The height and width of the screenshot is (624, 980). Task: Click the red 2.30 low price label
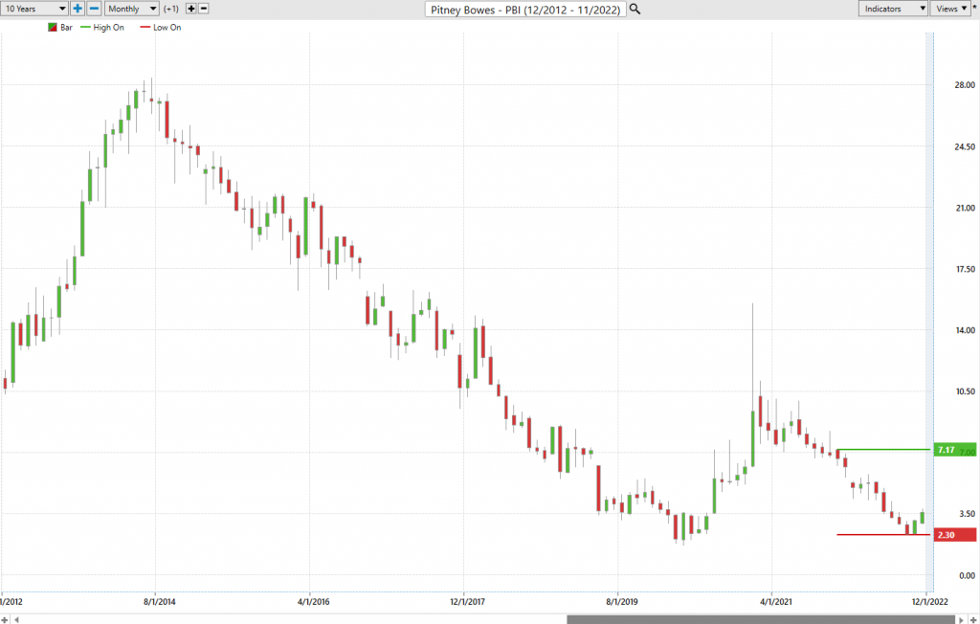click(954, 535)
